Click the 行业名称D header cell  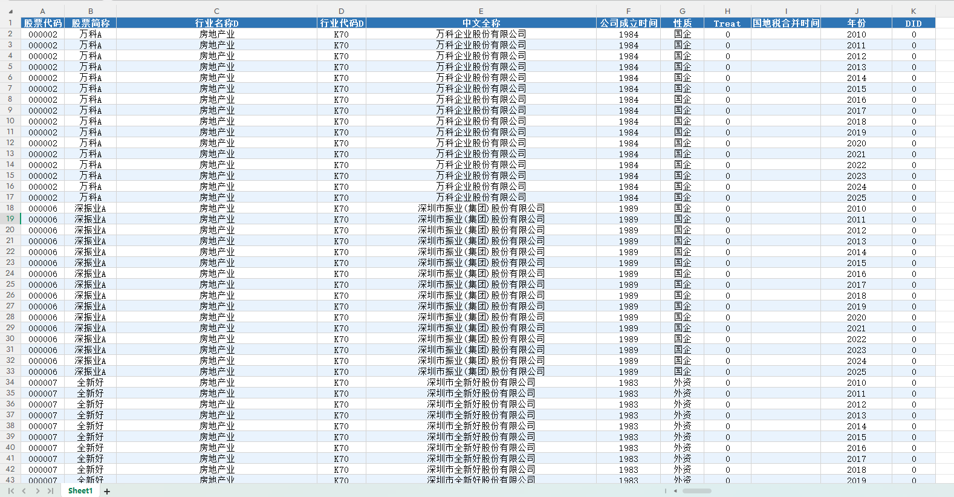216,23
